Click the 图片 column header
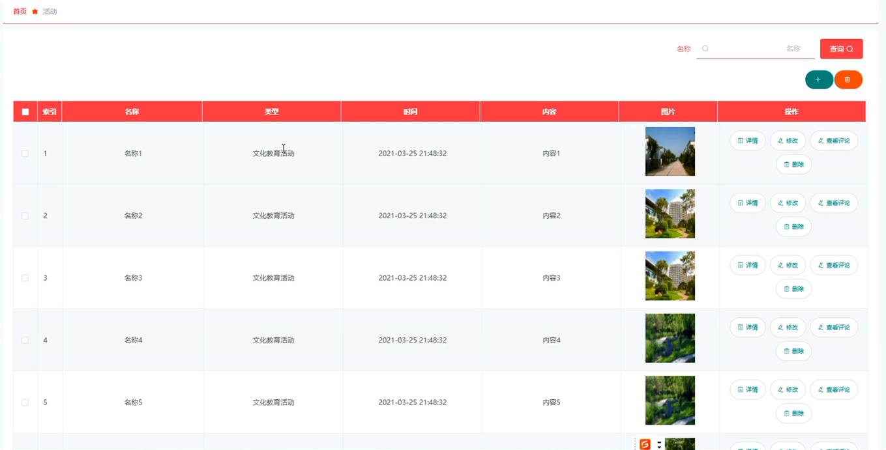Image resolution: width=886 pixels, height=450 pixels. (668, 112)
